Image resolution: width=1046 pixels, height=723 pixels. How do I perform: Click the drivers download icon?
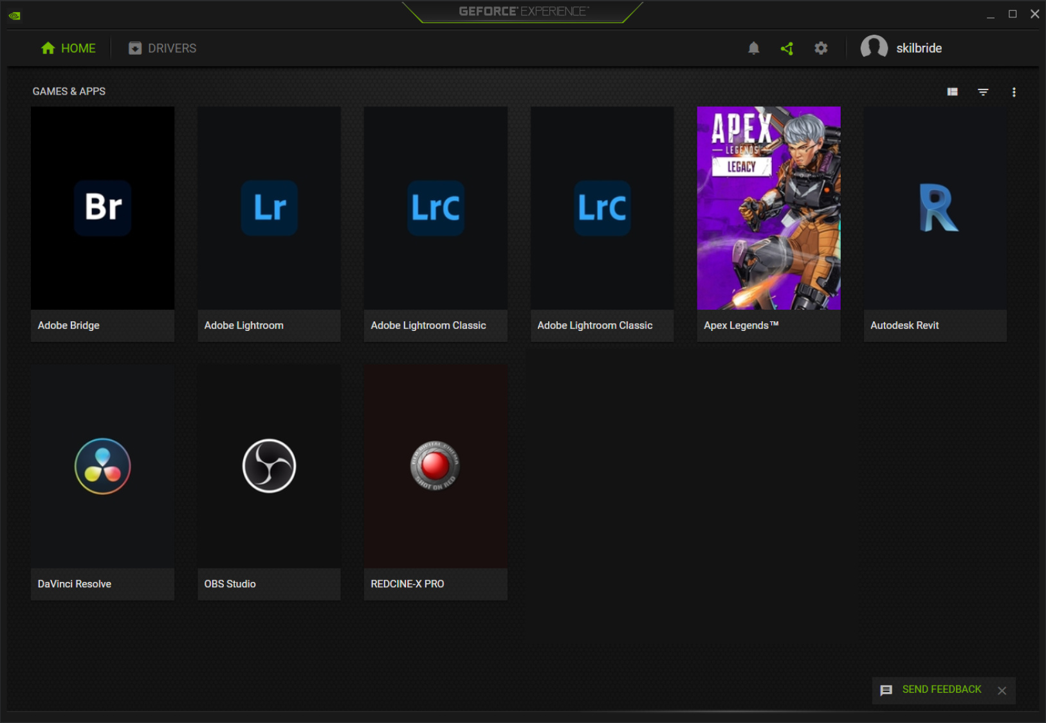click(135, 48)
